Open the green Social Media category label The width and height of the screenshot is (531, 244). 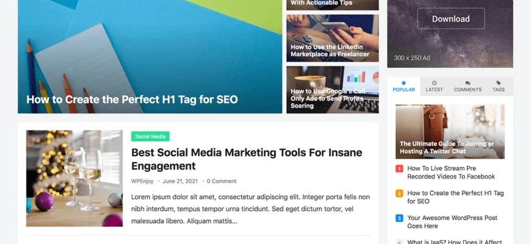click(x=150, y=137)
